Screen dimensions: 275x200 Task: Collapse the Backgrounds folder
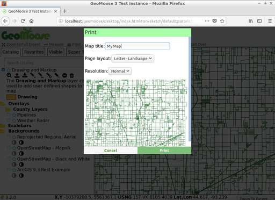coord(3,131)
